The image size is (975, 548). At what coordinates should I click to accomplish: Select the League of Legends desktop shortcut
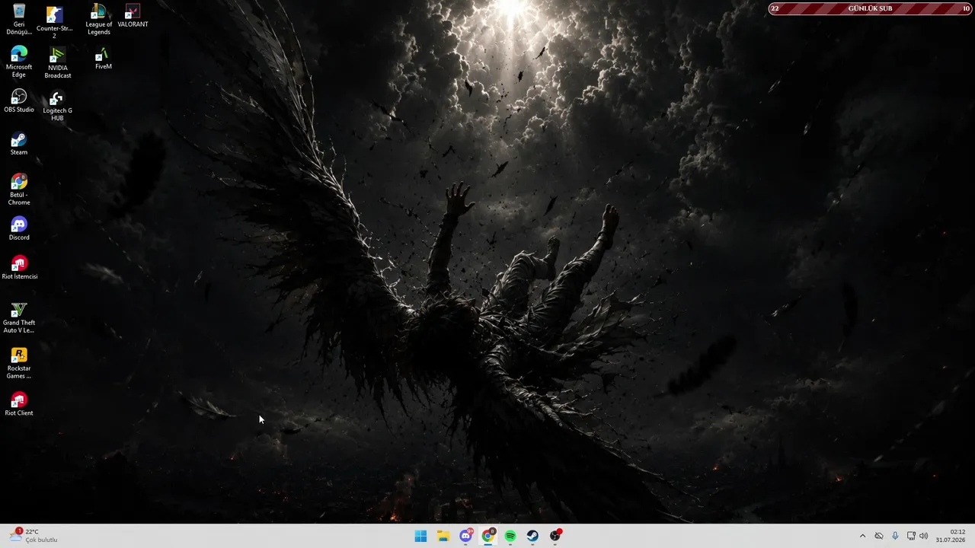[98, 20]
